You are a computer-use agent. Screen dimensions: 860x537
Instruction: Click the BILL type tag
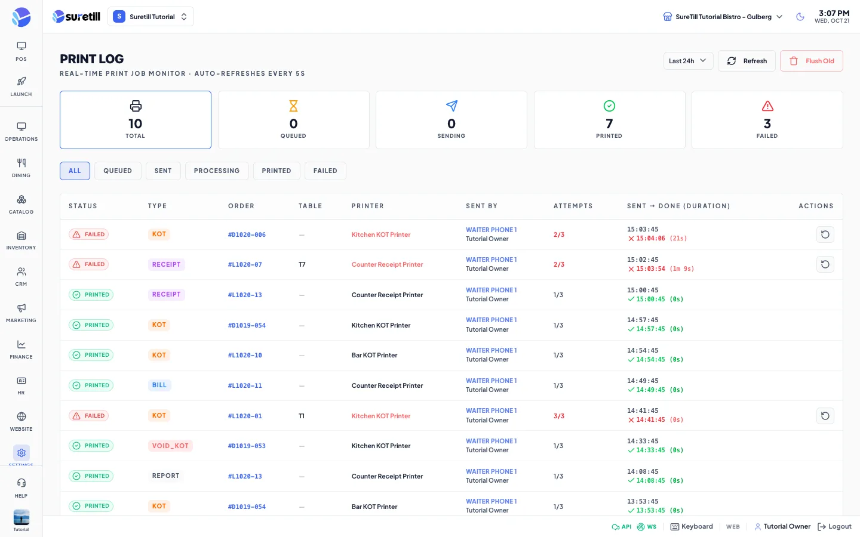[159, 385]
